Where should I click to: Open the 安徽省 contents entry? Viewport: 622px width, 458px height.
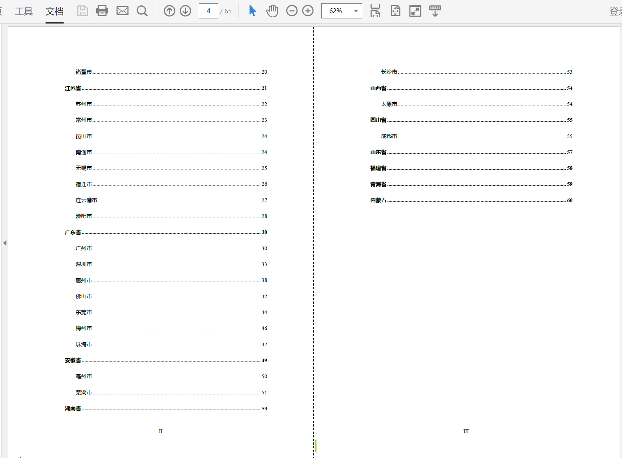coord(166,360)
